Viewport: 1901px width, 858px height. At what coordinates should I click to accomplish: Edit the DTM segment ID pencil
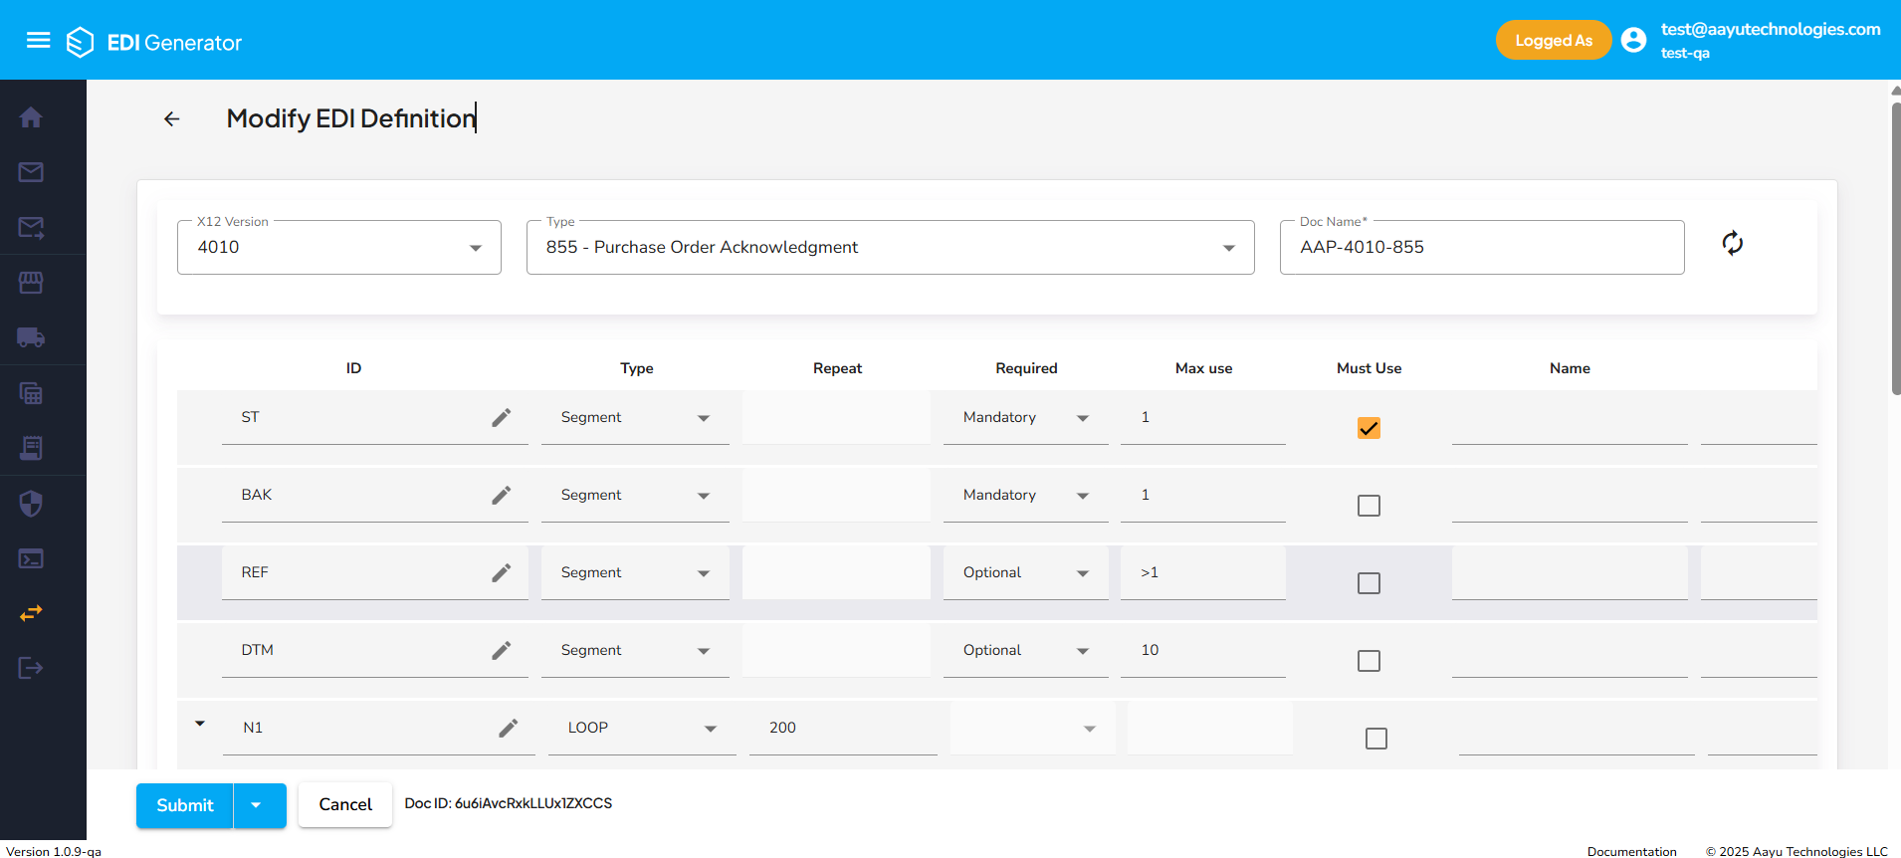point(502,650)
